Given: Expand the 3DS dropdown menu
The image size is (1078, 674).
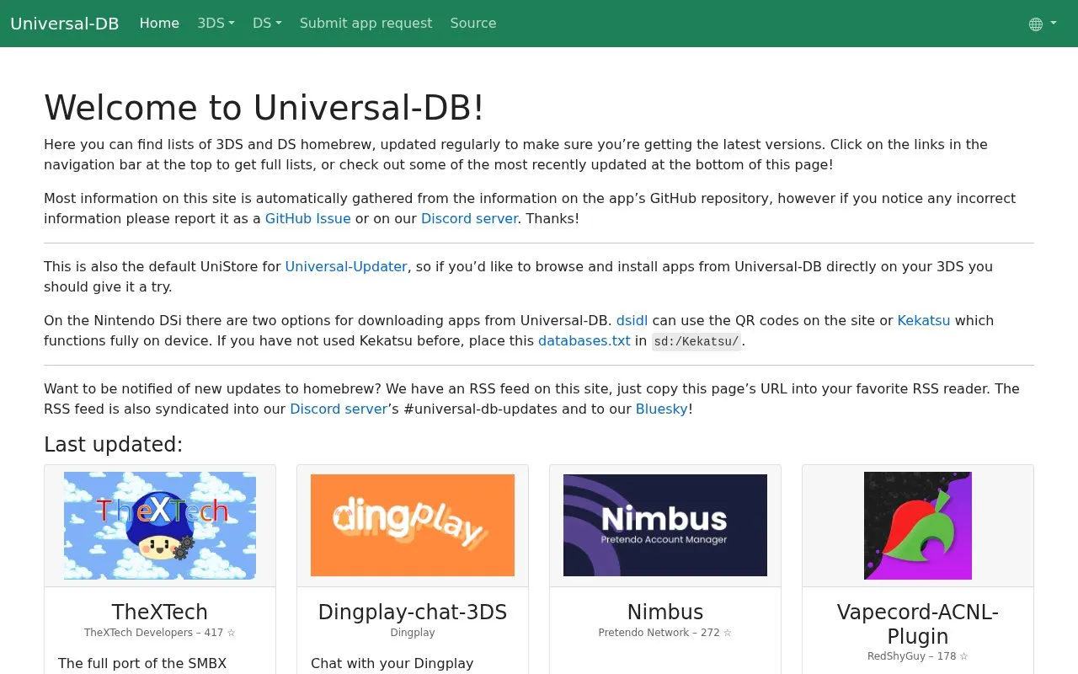Looking at the screenshot, I should click(x=216, y=24).
